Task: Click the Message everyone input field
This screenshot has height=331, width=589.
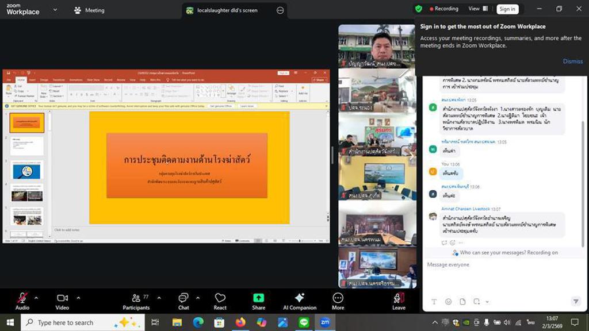Action: tap(500, 265)
